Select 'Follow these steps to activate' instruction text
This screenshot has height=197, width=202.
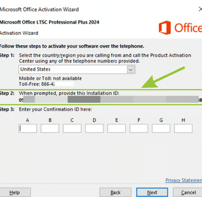coord(72,46)
